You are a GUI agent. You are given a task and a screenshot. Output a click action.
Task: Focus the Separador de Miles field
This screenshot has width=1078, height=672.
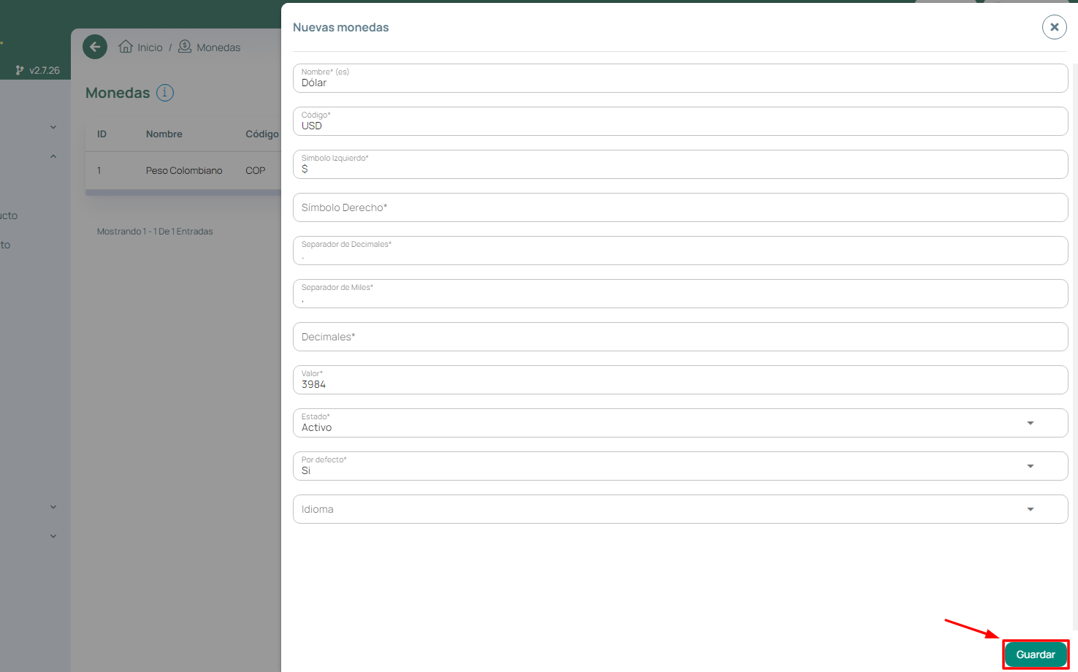(x=681, y=294)
